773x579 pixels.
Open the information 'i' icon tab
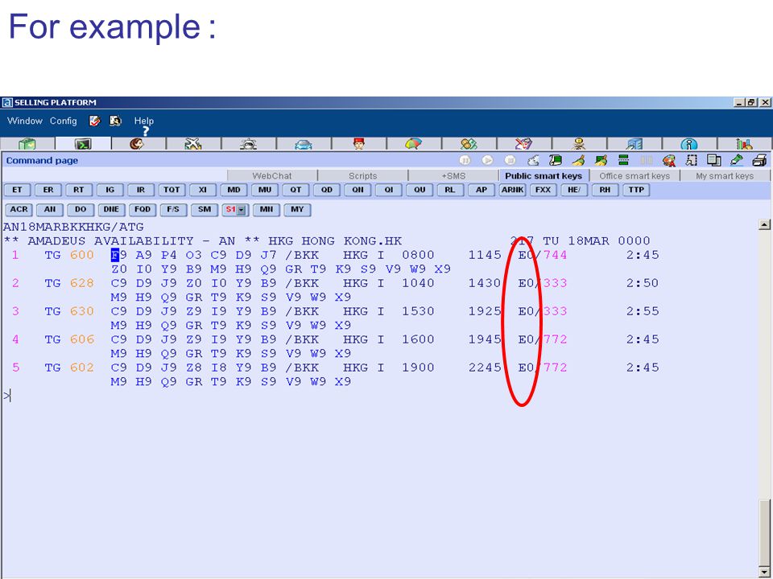688,144
